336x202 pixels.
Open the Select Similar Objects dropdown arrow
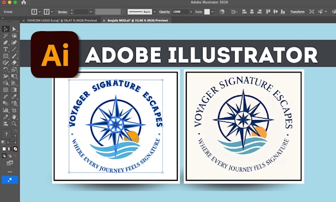[x=326, y=11]
